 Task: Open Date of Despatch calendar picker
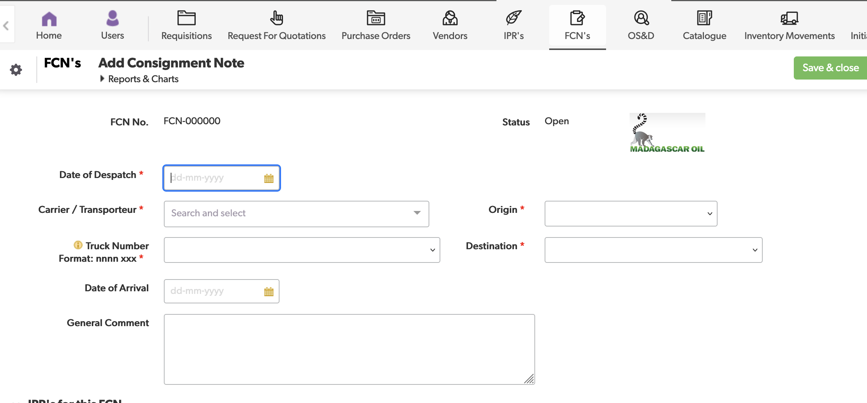[x=269, y=178]
